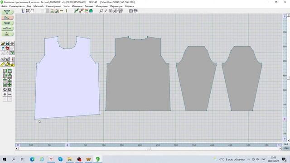This screenshot has width=290, height=163.
Task: Open the Файл menu
Action: pyautogui.click(x=4, y=6)
